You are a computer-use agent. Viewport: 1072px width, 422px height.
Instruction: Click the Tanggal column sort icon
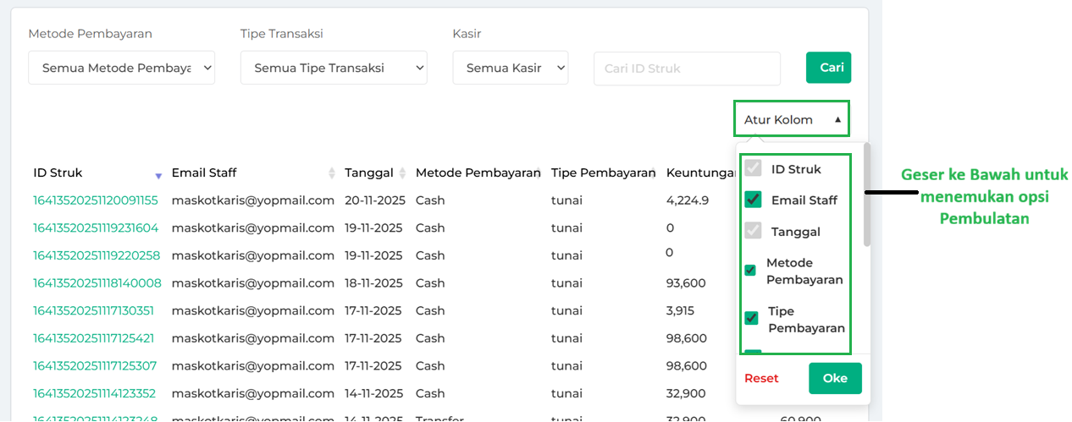(403, 173)
